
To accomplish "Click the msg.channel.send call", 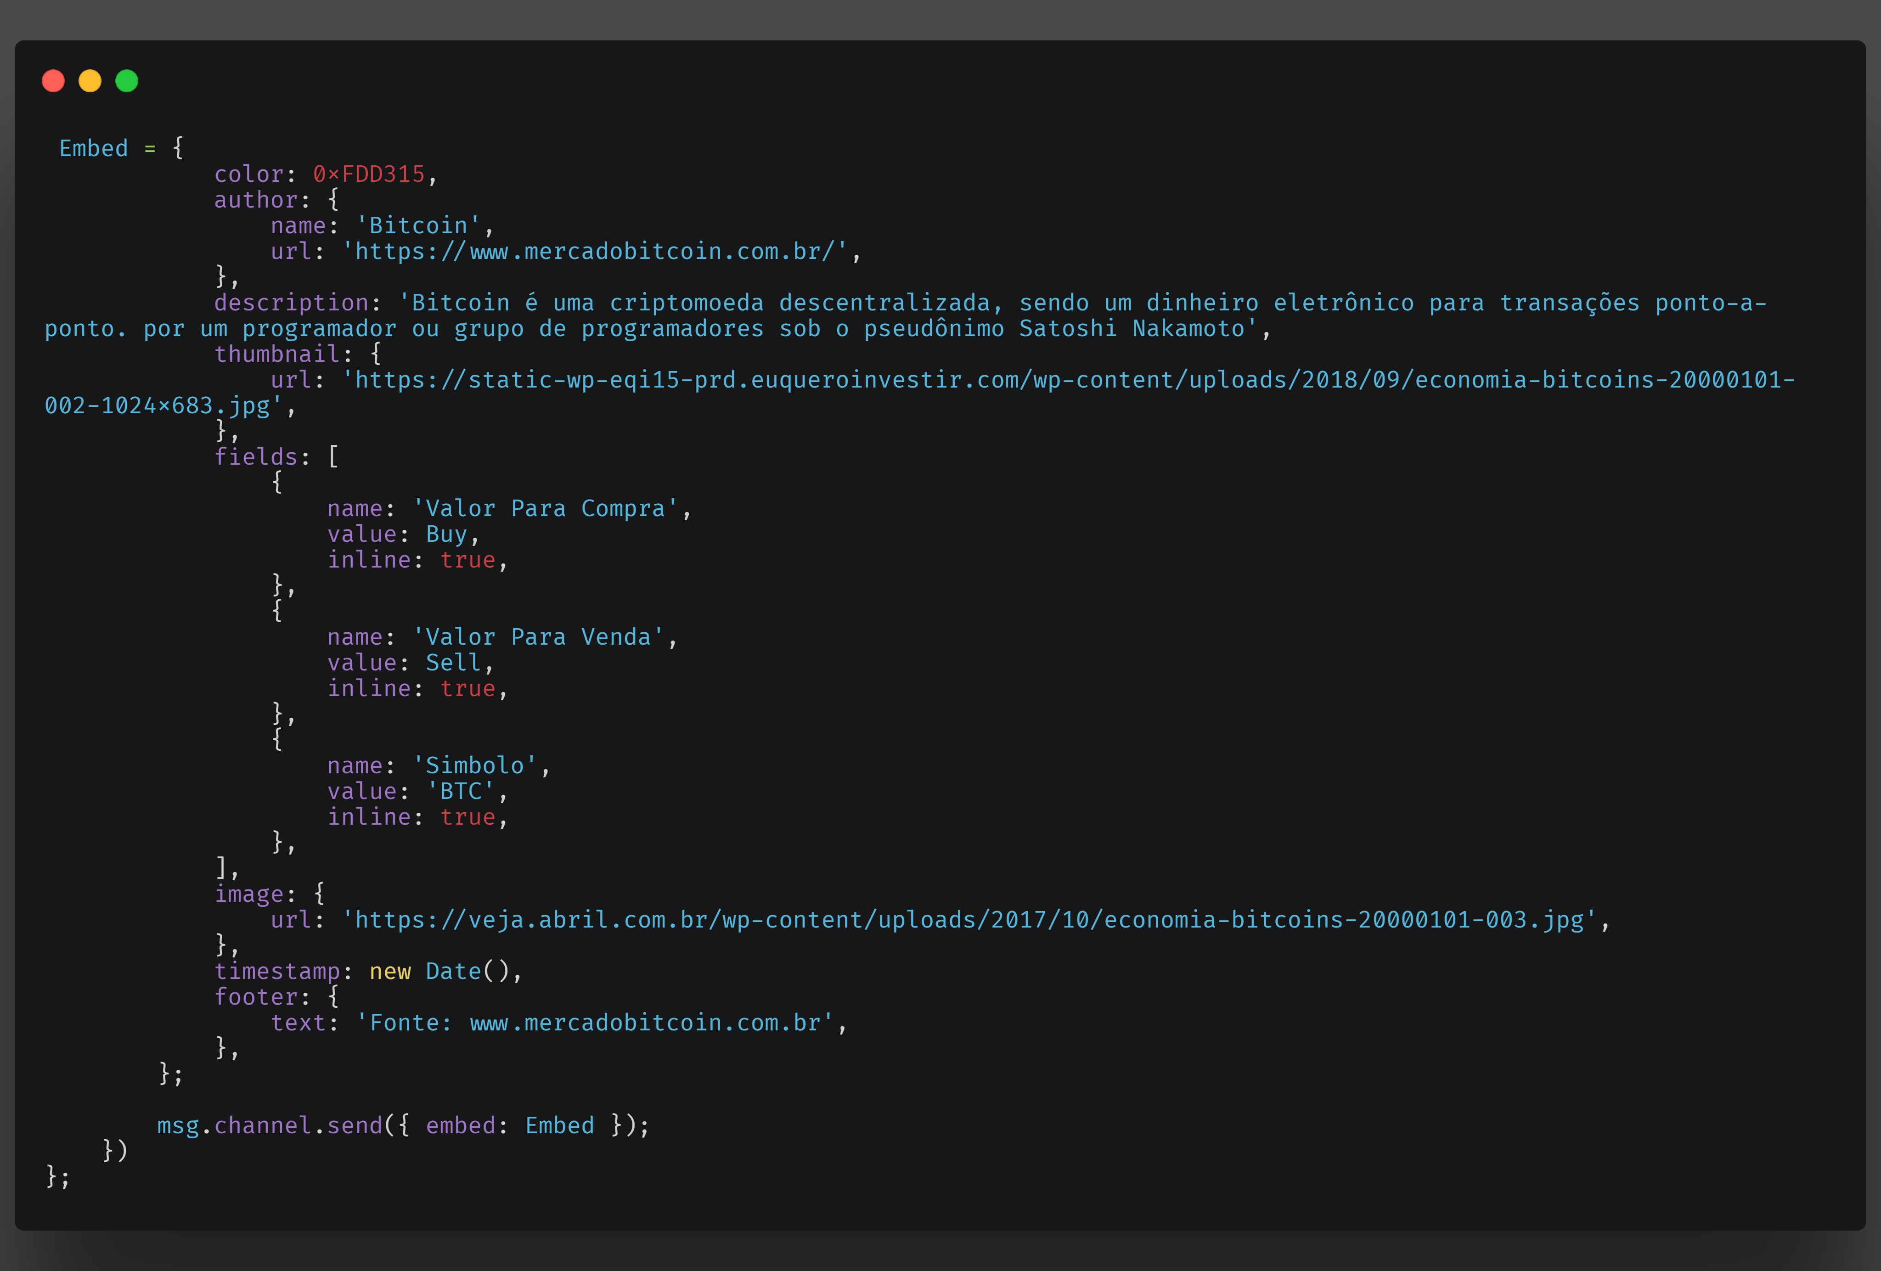I will [x=270, y=1126].
